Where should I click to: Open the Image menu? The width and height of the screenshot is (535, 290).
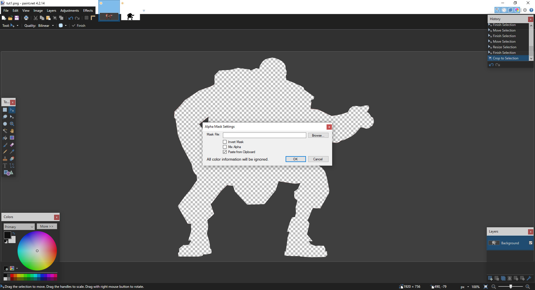pos(38,11)
